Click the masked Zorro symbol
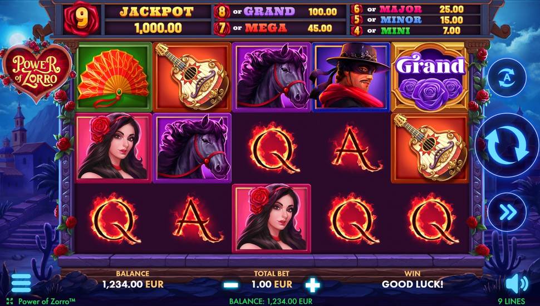 [x=351, y=77]
